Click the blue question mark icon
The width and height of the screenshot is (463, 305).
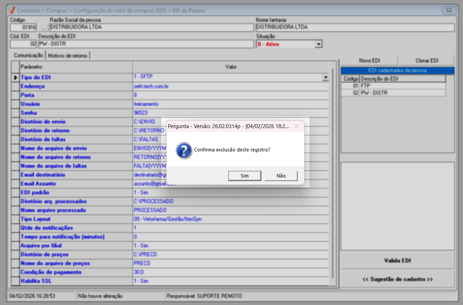[184, 150]
